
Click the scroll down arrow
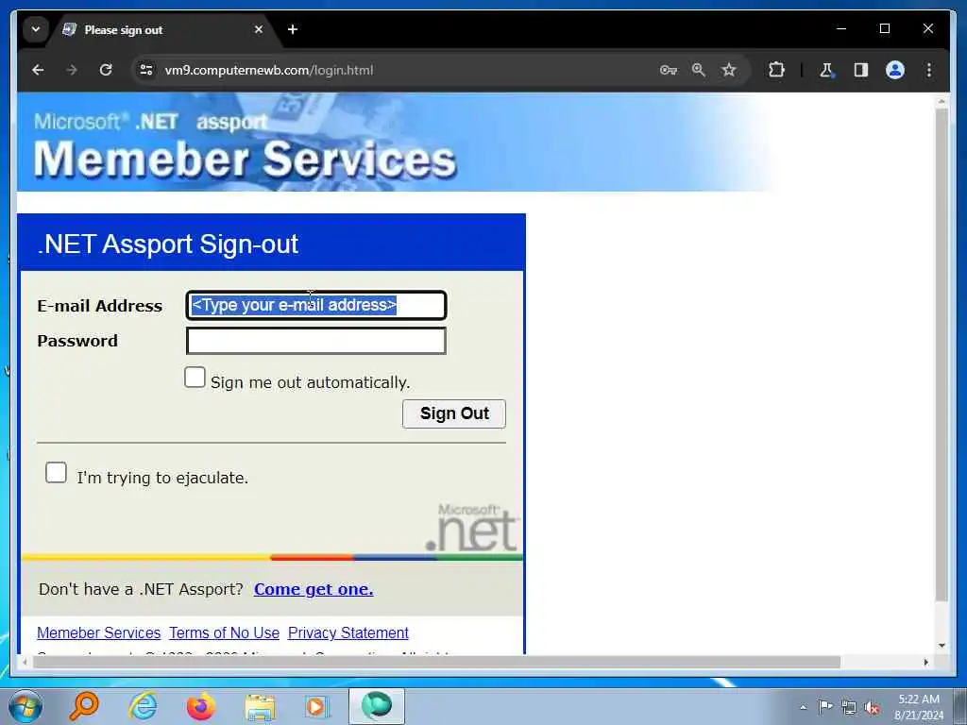pos(942,646)
